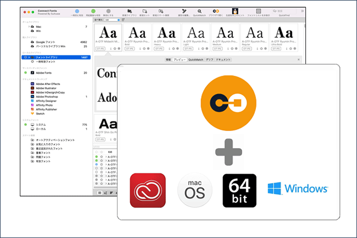Click the green permanent activate circle in toolbar
The image size is (357, 238).
(93, 11)
